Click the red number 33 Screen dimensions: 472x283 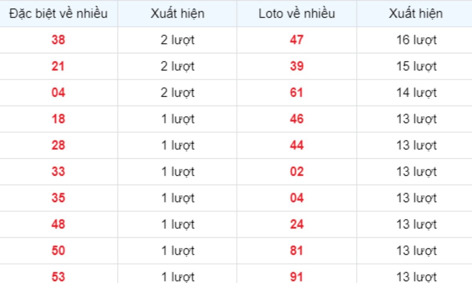tap(58, 172)
